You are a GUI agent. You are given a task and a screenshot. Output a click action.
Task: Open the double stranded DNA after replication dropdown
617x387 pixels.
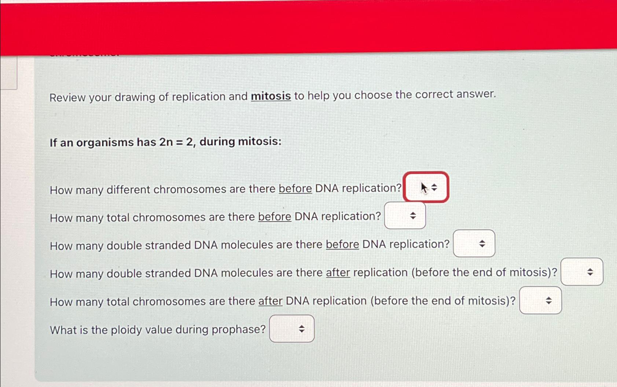(x=581, y=272)
